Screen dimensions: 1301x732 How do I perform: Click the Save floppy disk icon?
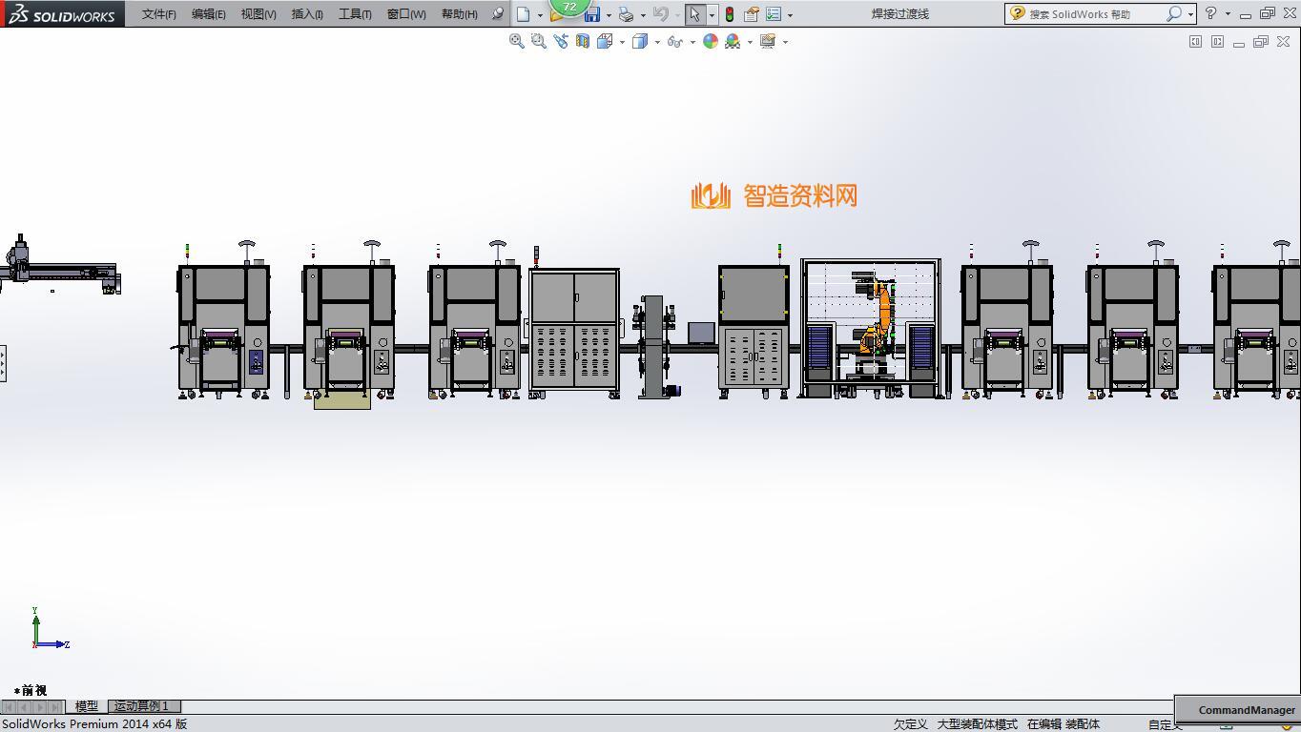tap(592, 14)
